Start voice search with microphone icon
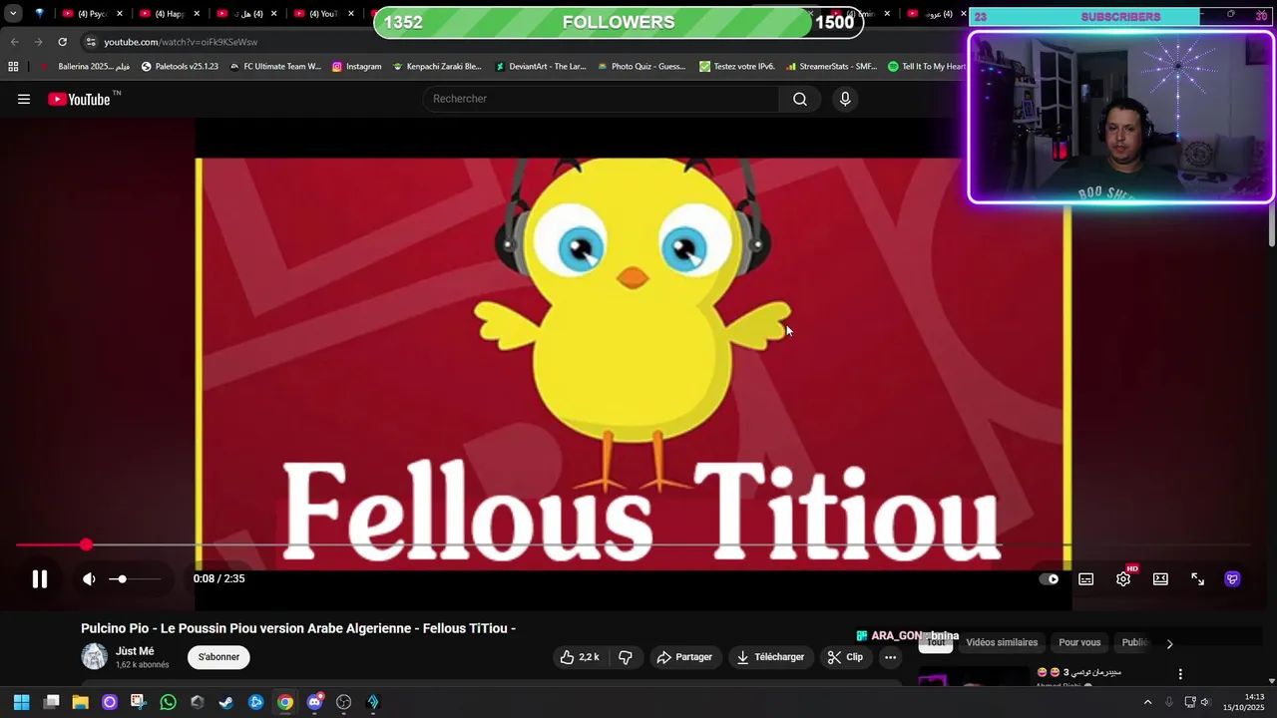Image resolution: width=1277 pixels, height=718 pixels. 845,99
